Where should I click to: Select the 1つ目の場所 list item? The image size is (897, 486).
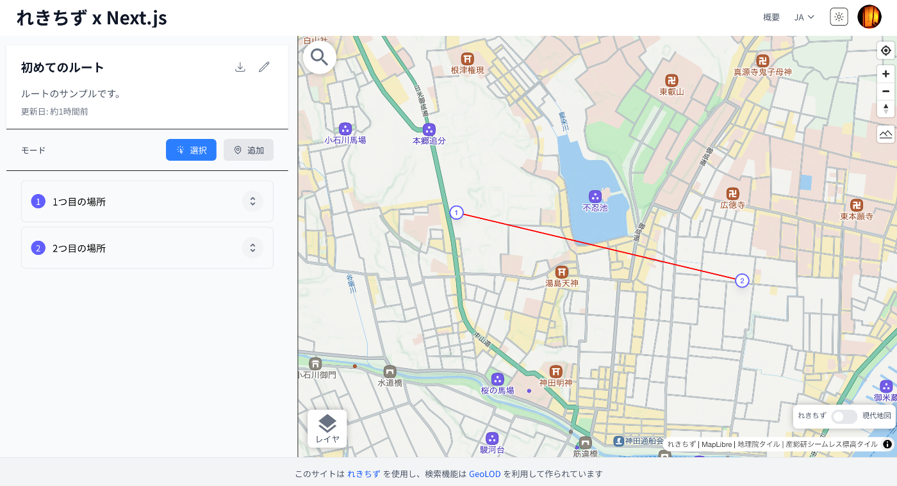coord(147,201)
